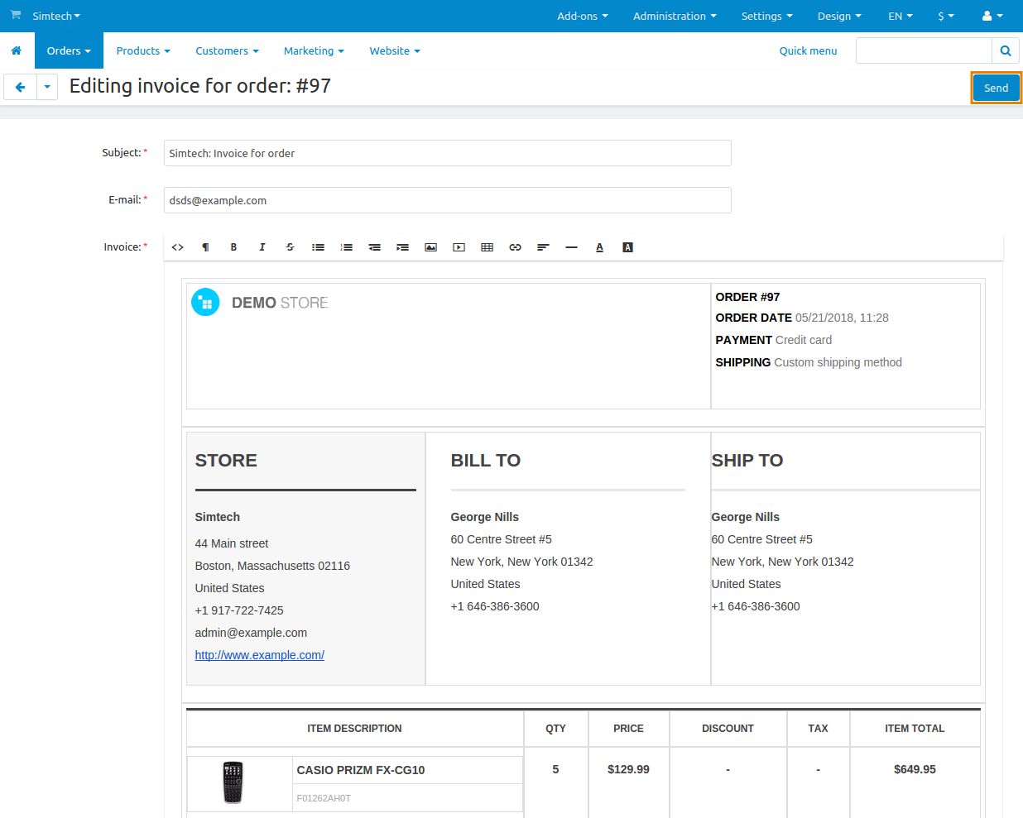Go to the home dashboard icon
The width and height of the screenshot is (1023, 818).
point(17,50)
